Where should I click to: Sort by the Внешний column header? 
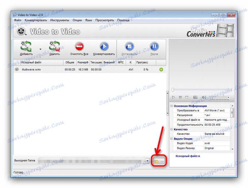click(x=109, y=62)
